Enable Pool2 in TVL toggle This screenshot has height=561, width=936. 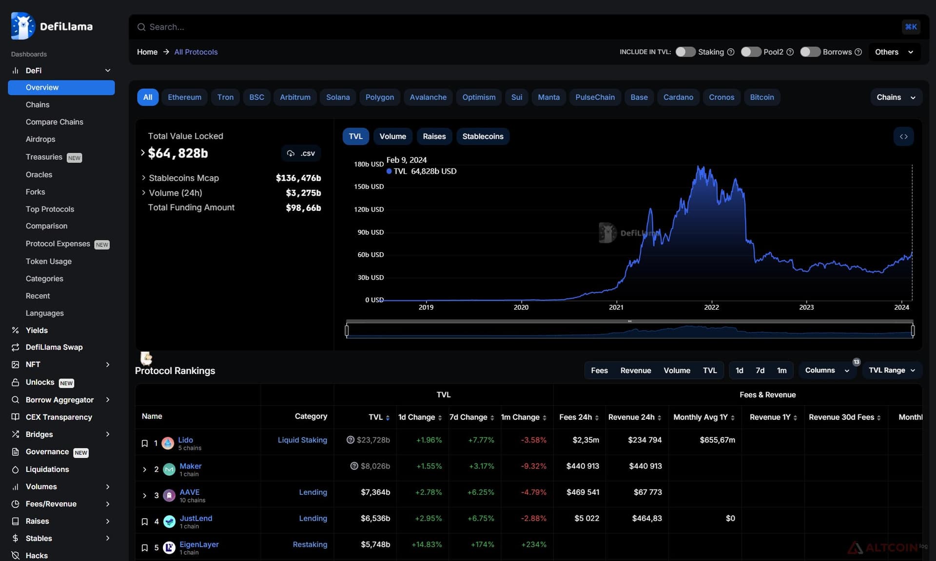point(751,52)
